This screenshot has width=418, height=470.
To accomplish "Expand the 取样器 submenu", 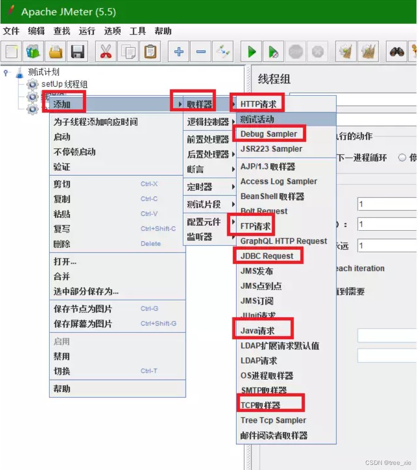I will [210, 104].
